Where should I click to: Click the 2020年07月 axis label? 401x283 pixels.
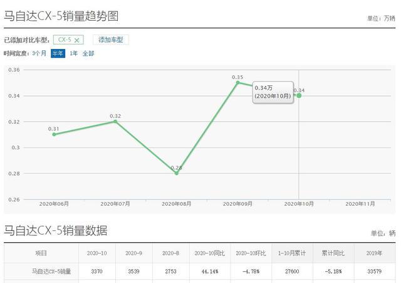click(x=115, y=204)
